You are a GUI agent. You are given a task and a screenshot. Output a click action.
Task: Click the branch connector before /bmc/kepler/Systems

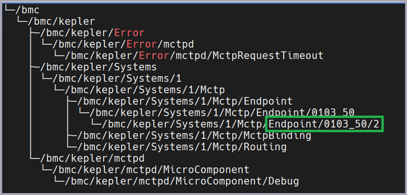coord(34,67)
